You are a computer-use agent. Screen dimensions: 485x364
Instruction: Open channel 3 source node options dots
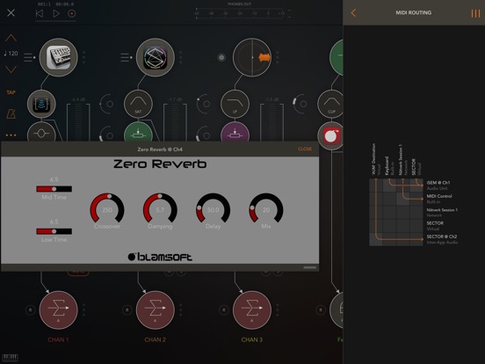click(x=278, y=57)
